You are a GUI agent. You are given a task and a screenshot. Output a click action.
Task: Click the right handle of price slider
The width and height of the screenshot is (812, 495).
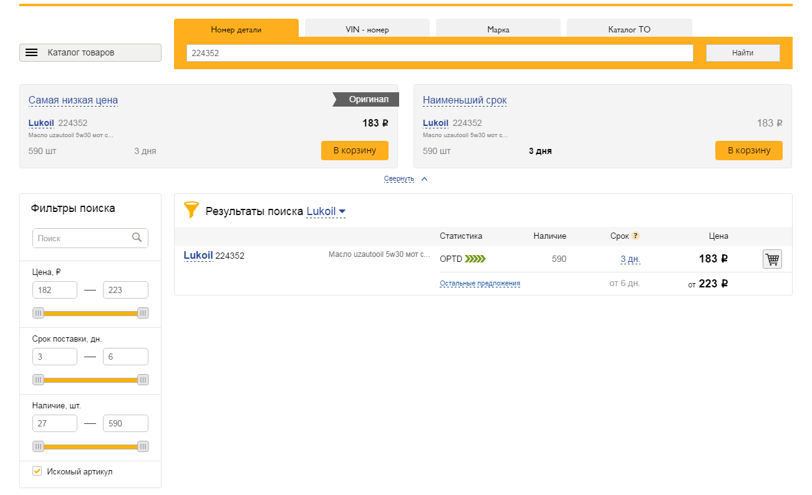tap(143, 313)
